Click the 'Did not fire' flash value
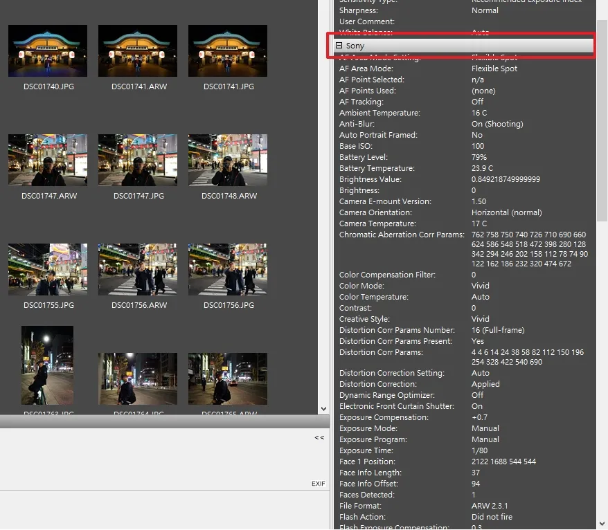This screenshot has width=608, height=530. pyautogui.click(x=492, y=517)
